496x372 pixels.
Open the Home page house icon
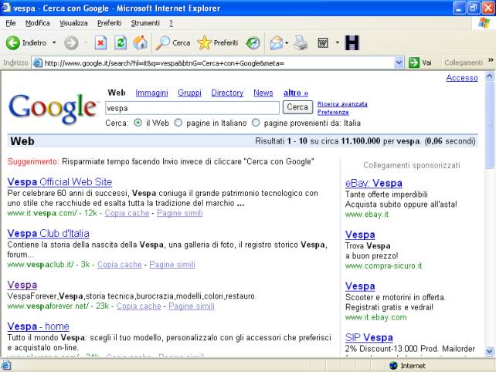(x=140, y=42)
